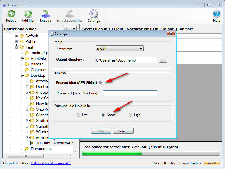Open the Language dropdown
Screen dimensions: 225x169
[119, 49]
